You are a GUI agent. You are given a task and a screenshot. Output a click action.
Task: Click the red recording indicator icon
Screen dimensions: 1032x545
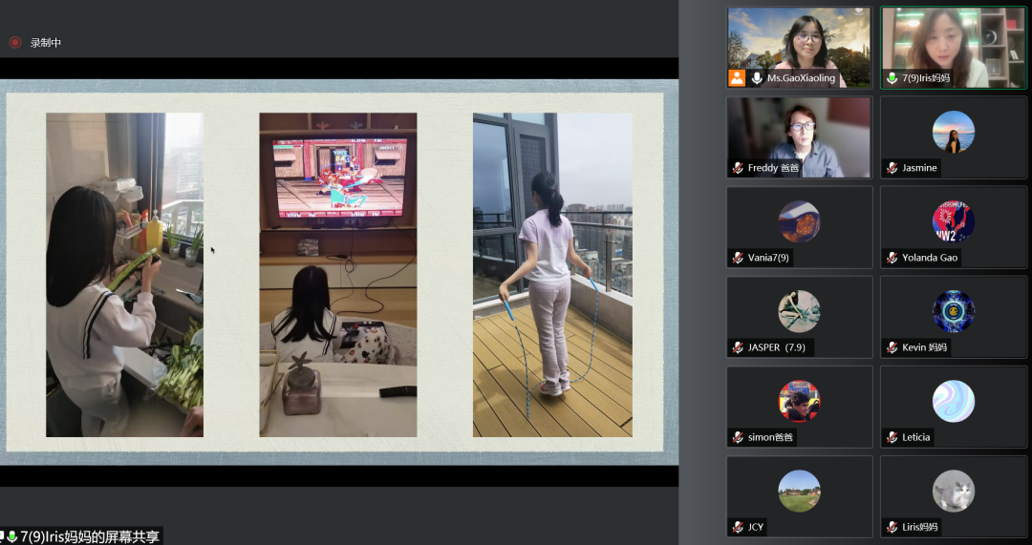[x=15, y=43]
